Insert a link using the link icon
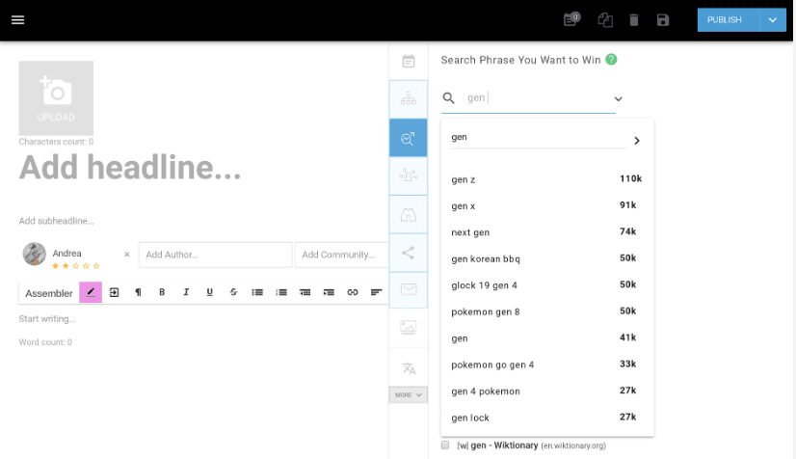The height and width of the screenshot is (459, 796). (x=353, y=292)
